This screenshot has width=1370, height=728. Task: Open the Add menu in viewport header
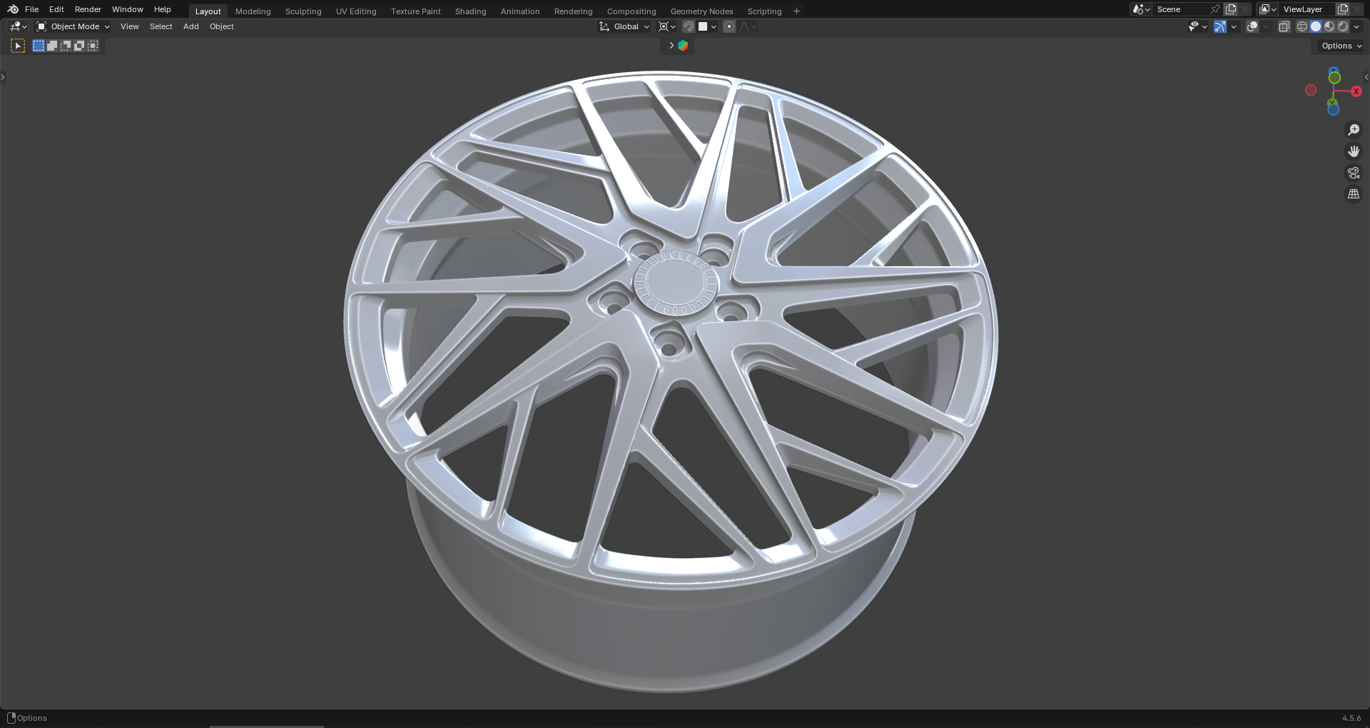coord(191,26)
